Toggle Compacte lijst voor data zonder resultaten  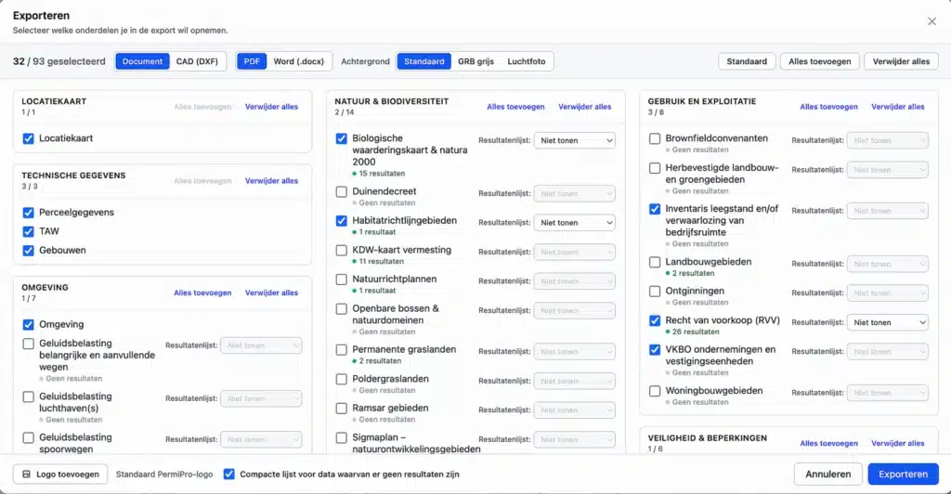tap(228, 474)
